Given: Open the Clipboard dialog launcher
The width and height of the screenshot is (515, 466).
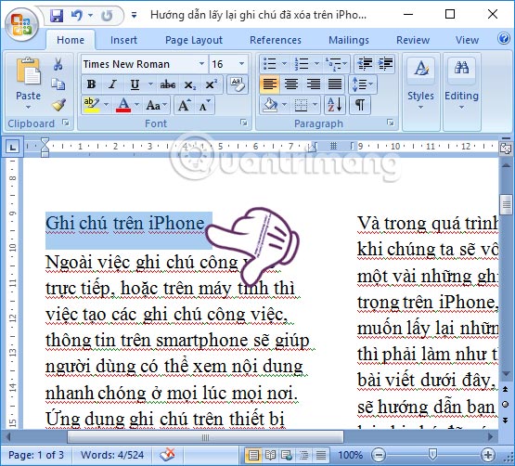Looking at the screenshot, I should (66, 123).
